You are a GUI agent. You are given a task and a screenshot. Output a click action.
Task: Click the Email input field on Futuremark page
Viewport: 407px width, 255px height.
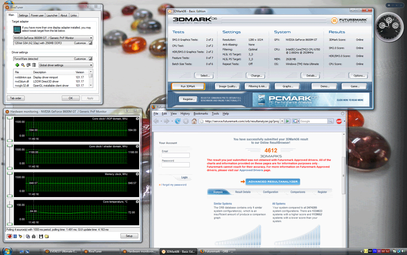click(x=176, y=155)
